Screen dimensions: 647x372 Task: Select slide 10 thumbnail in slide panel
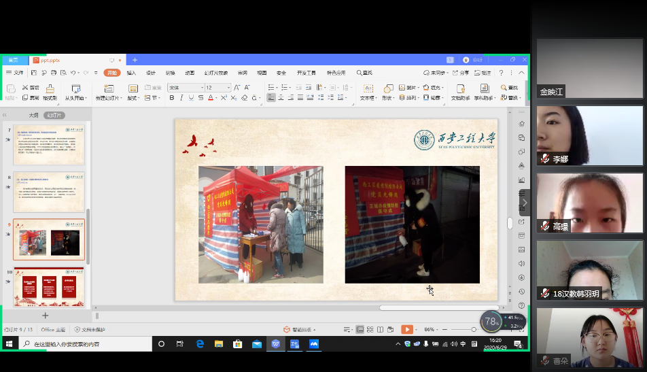click(49, 287)
